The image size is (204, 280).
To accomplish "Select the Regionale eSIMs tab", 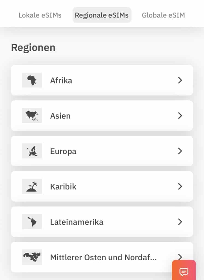I will click(x=102, y=15).
